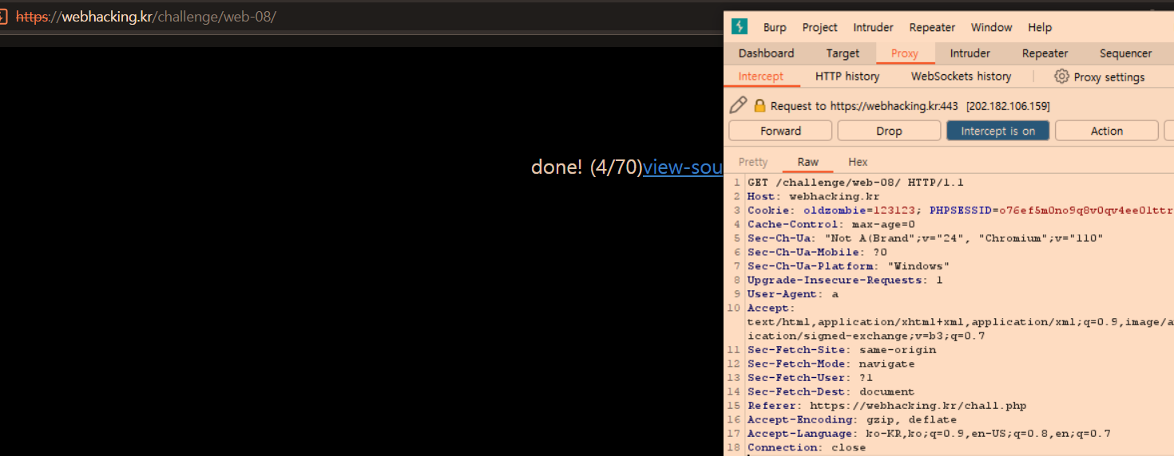This screenshot has width=1174, height=456.
Task: Click the Upgrade-Insecure-Requests: 1 line
Action: click(x=845, y=280)
